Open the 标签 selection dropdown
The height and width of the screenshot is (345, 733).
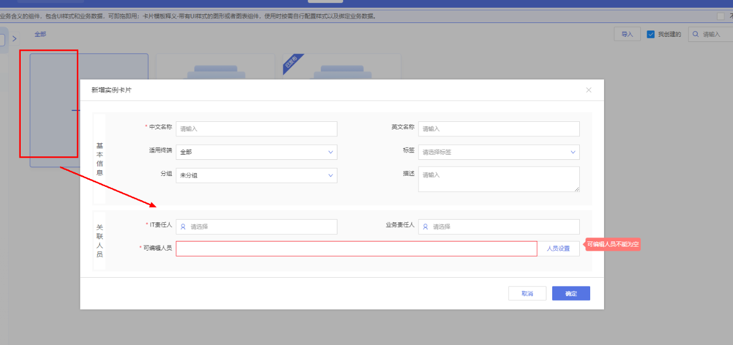click(x=499, y=152)
